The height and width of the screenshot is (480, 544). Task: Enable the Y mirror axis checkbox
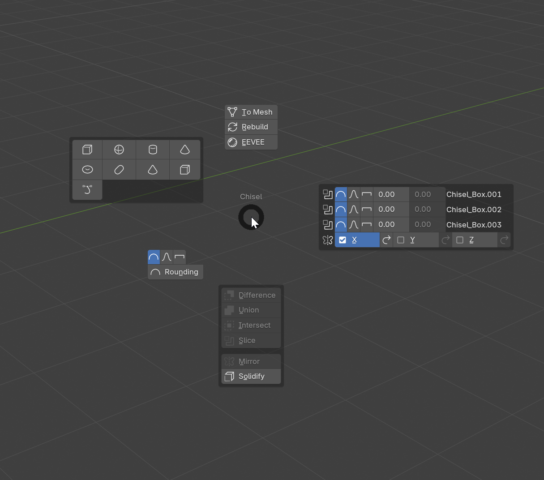point(401,240)
